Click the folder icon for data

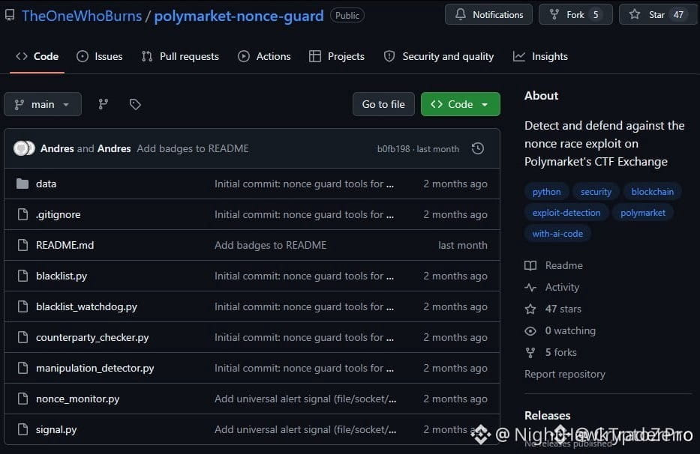pyautogui.click(x=23, y=184)
